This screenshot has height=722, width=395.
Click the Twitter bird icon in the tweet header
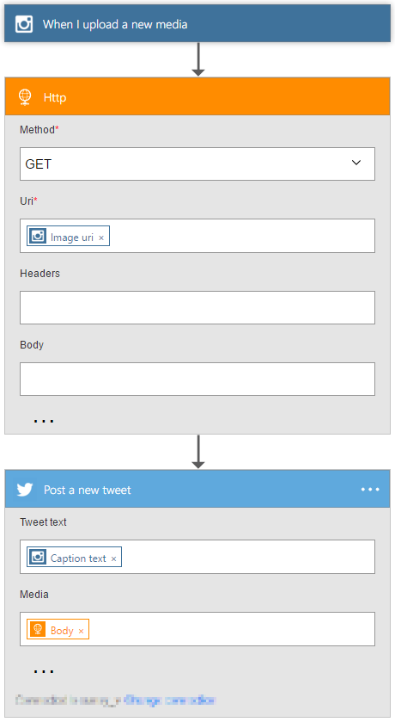click(x=25, y=490)
